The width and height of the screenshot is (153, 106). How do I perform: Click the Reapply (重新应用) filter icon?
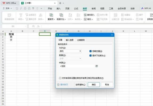[x=27, y=19]
